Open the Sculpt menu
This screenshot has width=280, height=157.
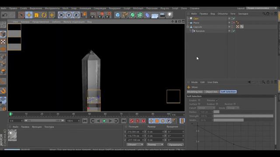click(127, 8)
